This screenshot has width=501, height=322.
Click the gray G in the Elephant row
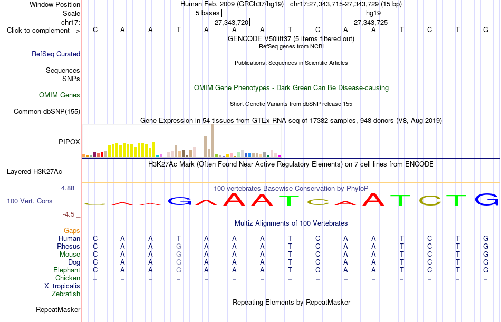click(x=179, y=270)
